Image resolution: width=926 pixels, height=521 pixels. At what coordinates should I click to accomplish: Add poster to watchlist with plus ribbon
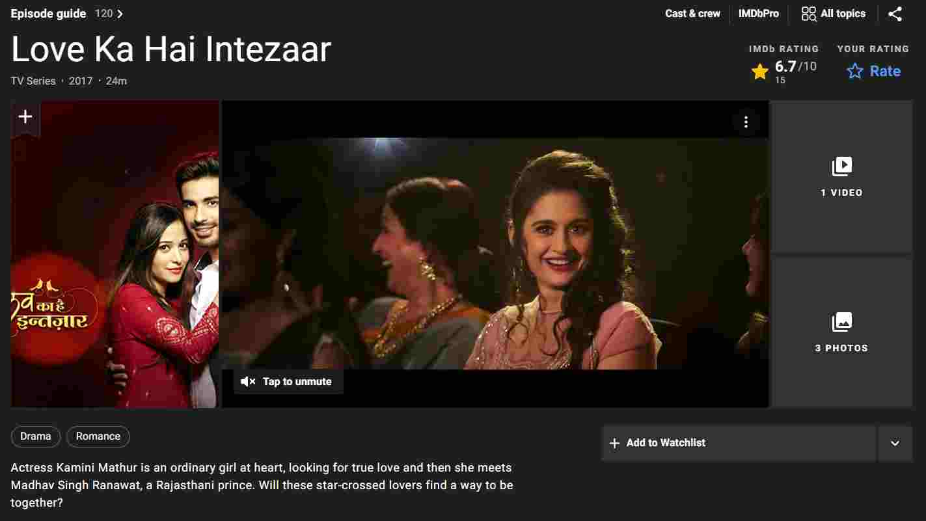[25, 118]
